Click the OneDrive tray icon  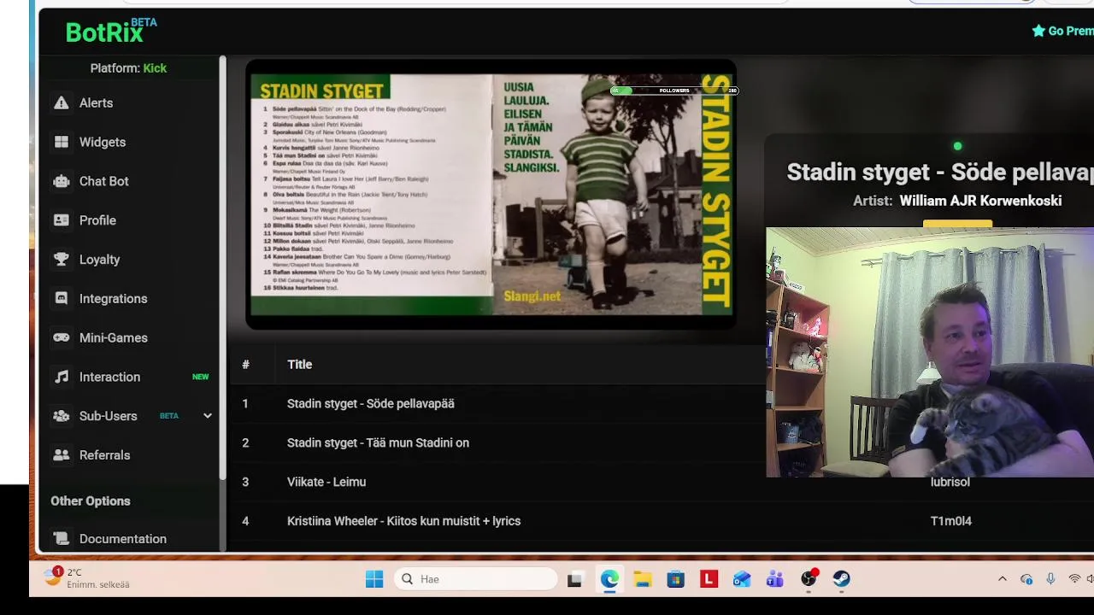(x=1026, y=579)
